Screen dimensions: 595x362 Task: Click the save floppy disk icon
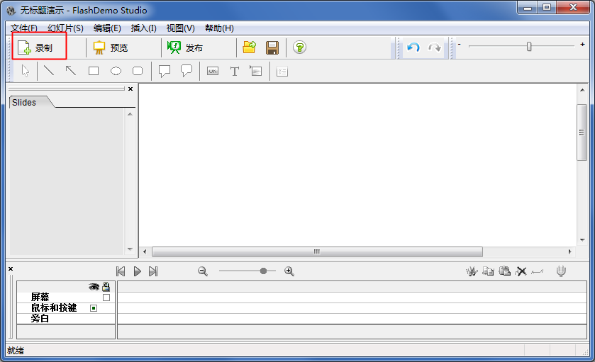[272, 47]
